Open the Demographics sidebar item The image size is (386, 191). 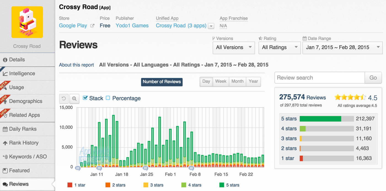point(28,101)
